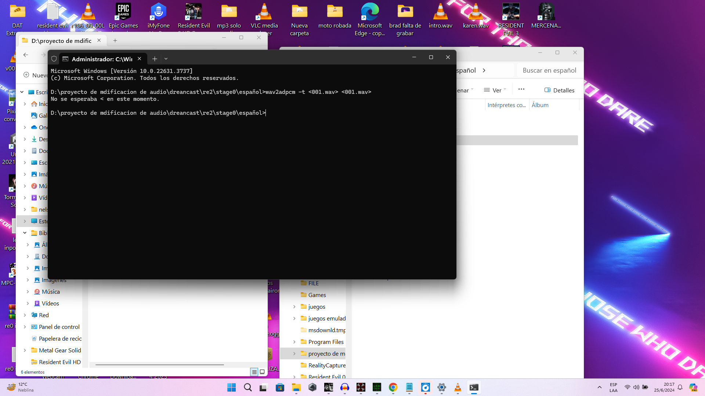Screen dimensions: 705x396
Task: Open the Microsoft Edge - copia desktop shortcut
Action: pos(370,19)
